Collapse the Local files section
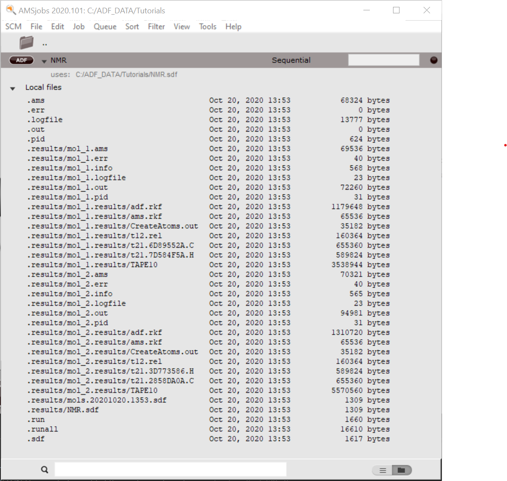 pos(12,88)
